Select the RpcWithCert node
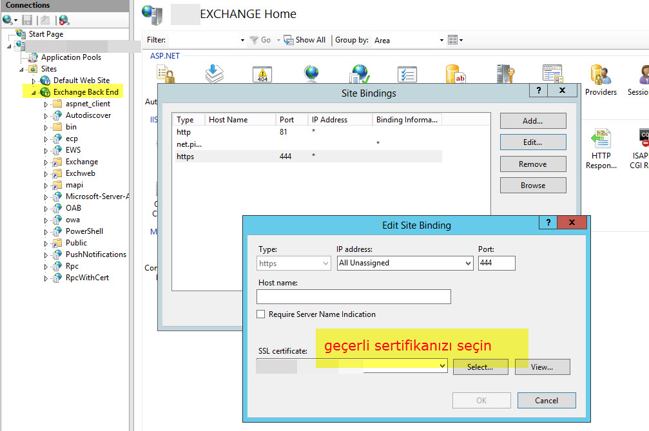Image resolution: width=649 pixels, height=431 pixels. 87,277
